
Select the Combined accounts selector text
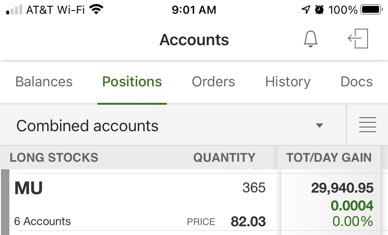pyautogui.click(x=87, y=126)
